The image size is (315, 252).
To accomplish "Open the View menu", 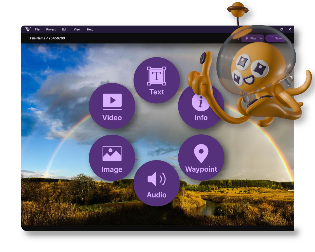I will coord(77,29).
